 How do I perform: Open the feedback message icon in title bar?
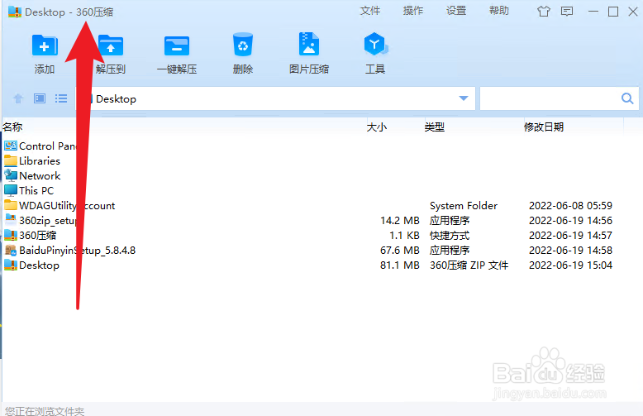tap(567, 12)
